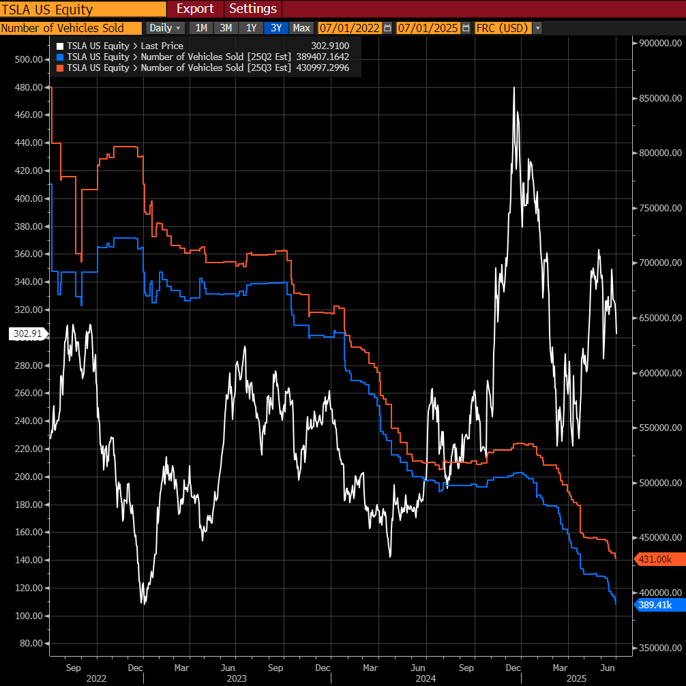686x686 pixels.
Task: Switch the chart range to 3M
Action: coord(226,28)
